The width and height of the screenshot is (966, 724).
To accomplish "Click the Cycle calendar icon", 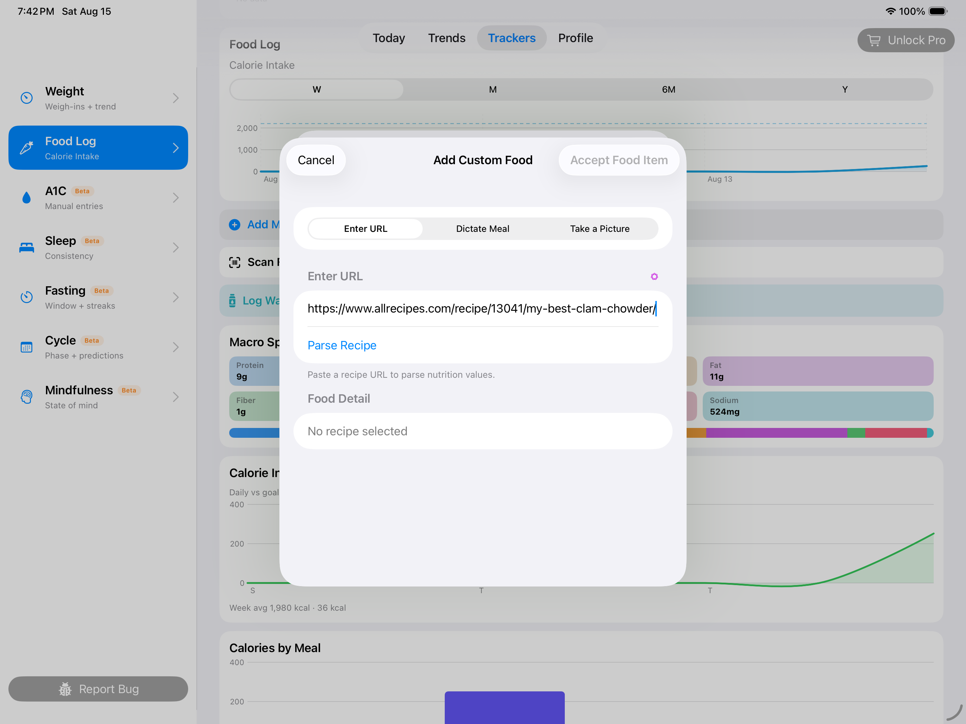I will tap(27, 347).
